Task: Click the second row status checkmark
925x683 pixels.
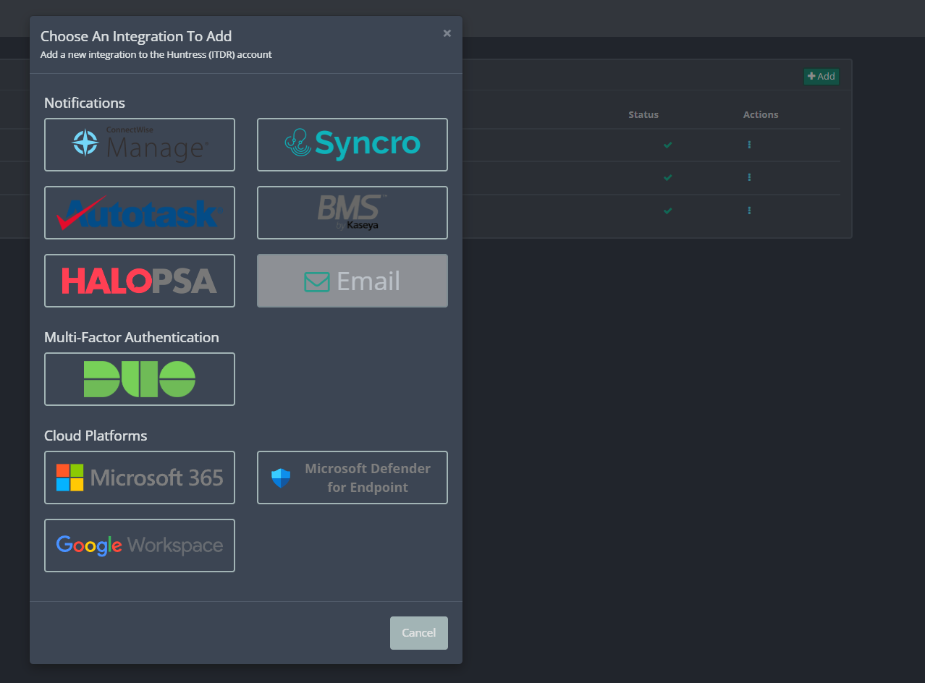Action: (668, 177)
